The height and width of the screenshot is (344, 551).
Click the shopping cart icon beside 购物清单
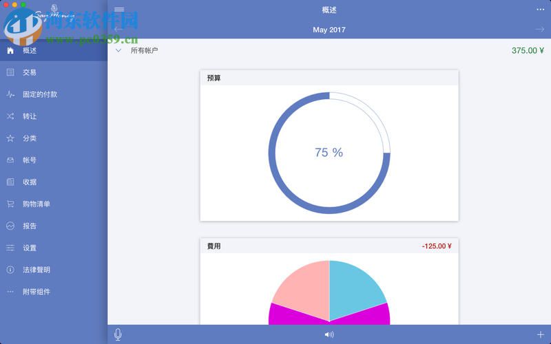click(10, 204)
